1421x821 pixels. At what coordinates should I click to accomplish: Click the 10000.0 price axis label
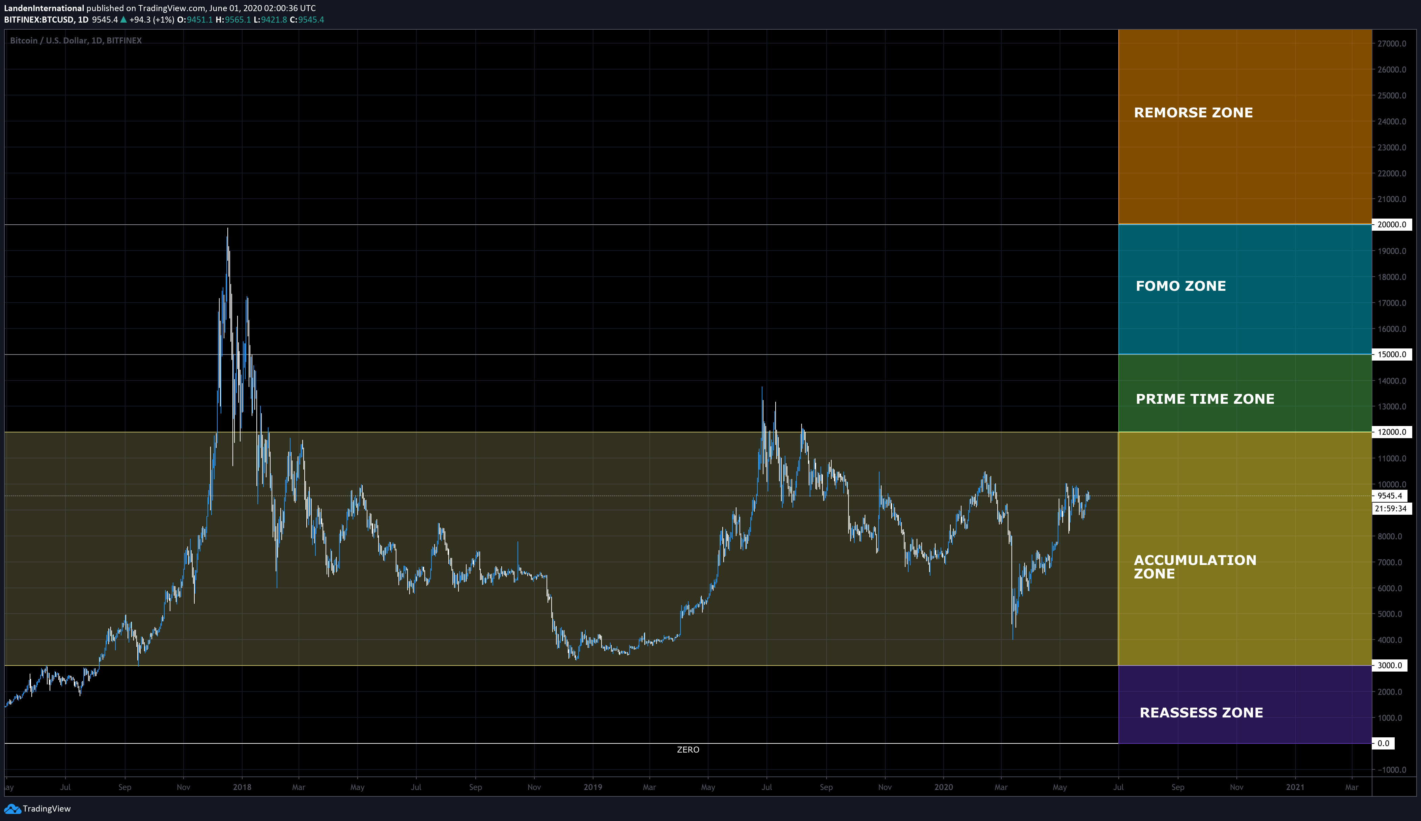tap(1392, 484)
